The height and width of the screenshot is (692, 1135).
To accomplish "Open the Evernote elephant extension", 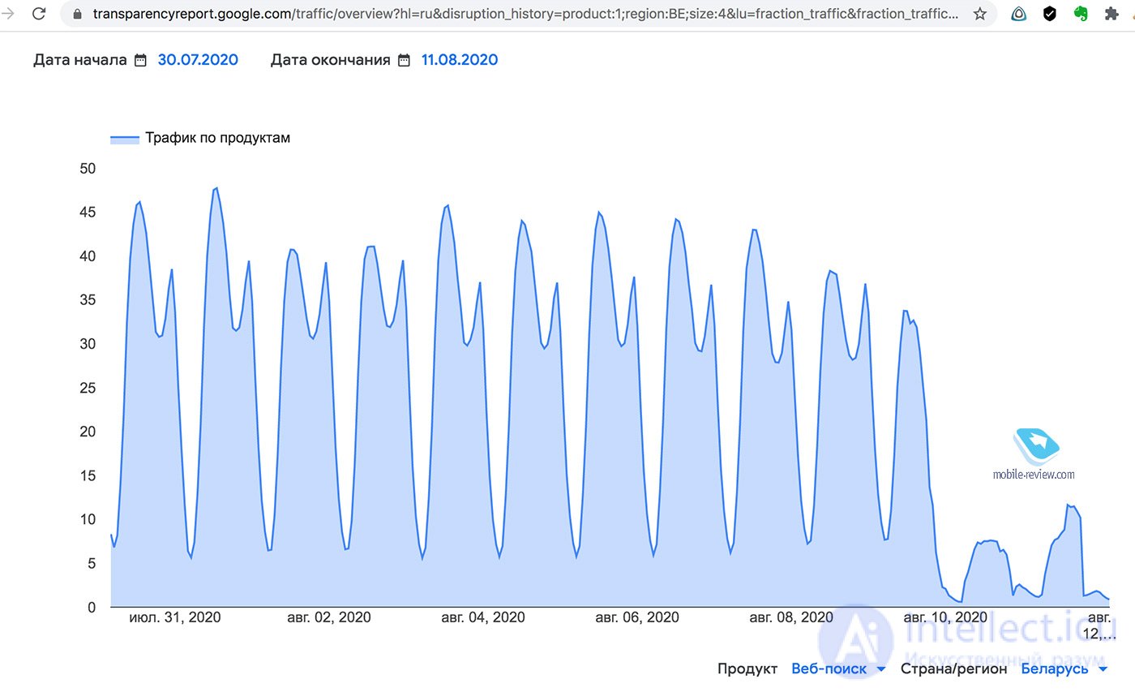I will [x=1080, y=14].
